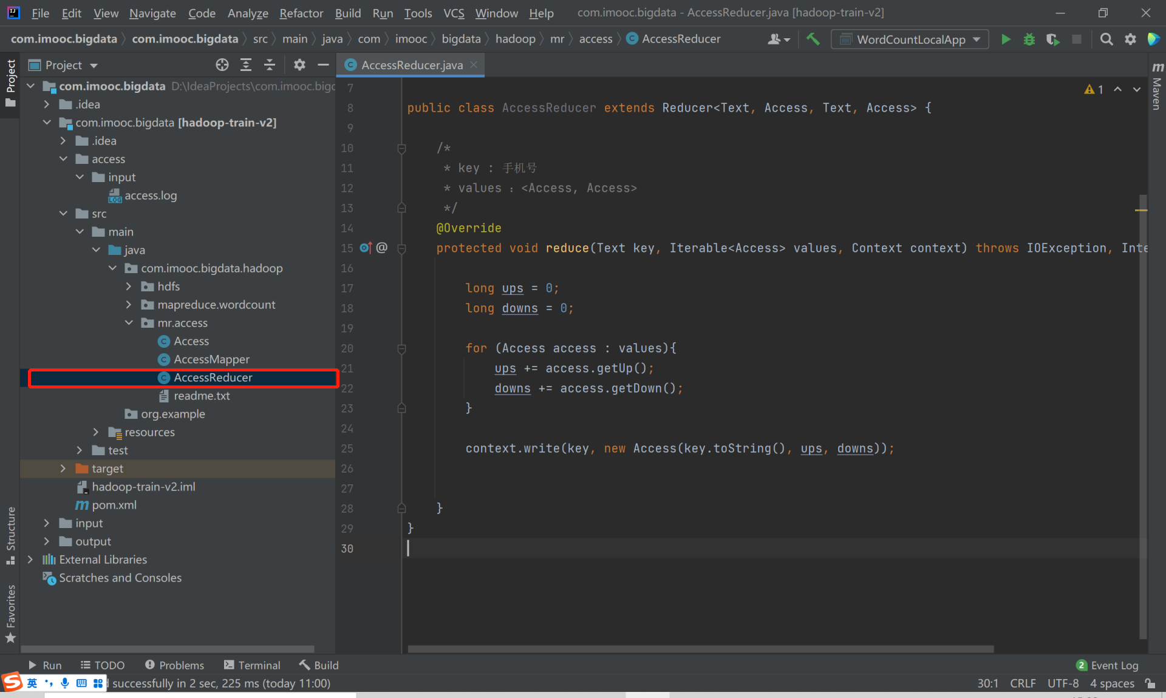Screen dimensions: 1166x698
Task: Expand the target folder
Action: (x=63, y=469)
